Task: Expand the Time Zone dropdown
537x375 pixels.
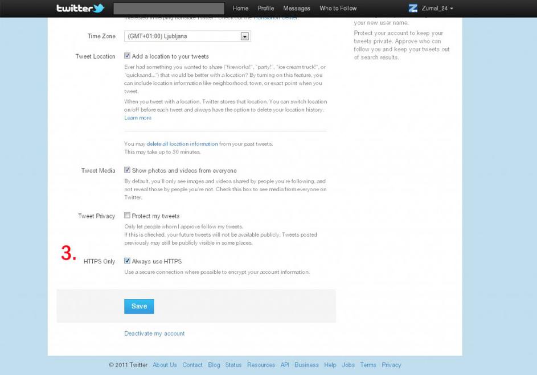Action: click(245, 36)
